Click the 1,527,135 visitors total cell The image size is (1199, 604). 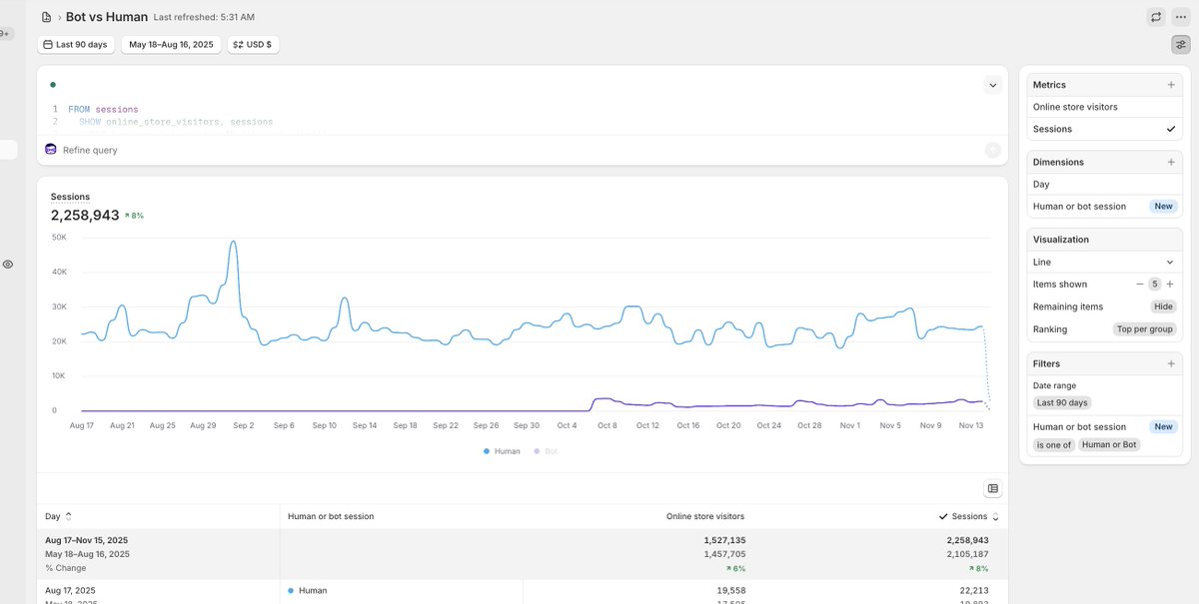pos(724,540)
